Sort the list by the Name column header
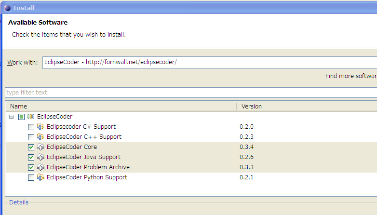 coord(121,107)
